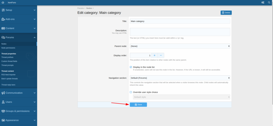Open the Parent node dropdown
The height and width of the screenshot is (126, 273).
pos(180,46)
